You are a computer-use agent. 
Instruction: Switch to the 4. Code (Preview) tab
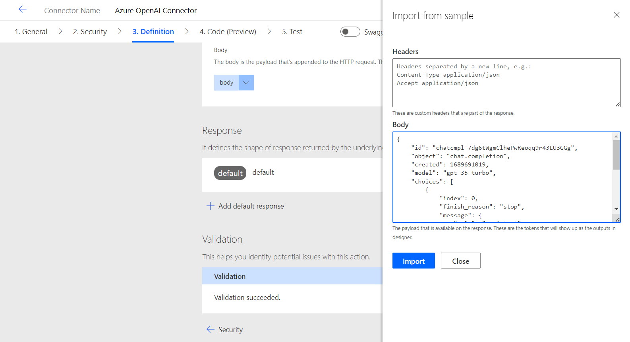(228, 32)
